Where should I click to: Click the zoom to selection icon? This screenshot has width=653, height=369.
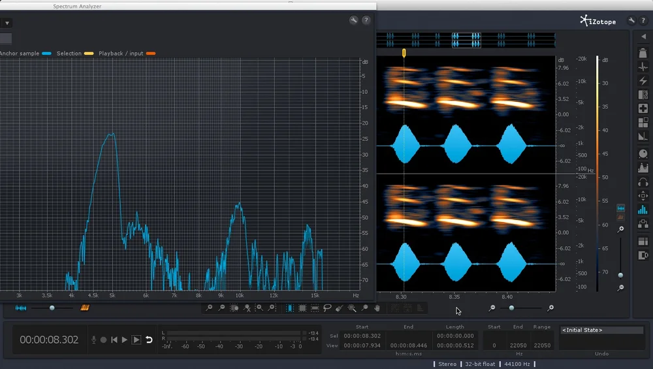coord(234,308)
